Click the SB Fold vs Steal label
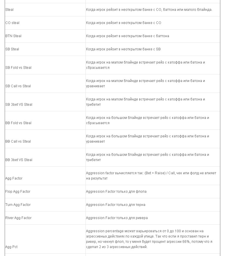Screen dimensions: 225x256 point(18,68)
